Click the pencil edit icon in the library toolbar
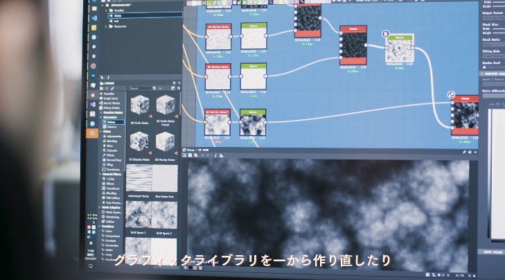This screenshot has width=505, height=280. click(x=112, y=89)
